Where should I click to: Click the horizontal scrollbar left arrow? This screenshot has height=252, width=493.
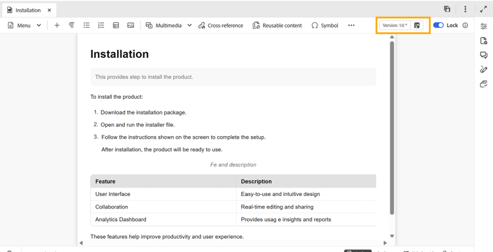coord(81,243)
